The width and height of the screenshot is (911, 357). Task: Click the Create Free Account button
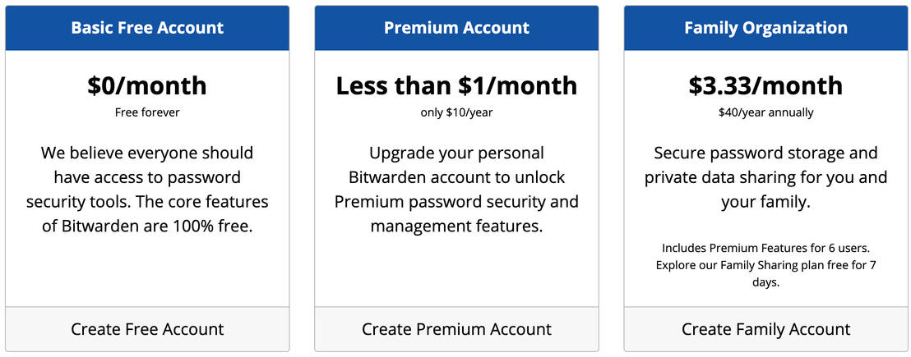coord(147,329)
